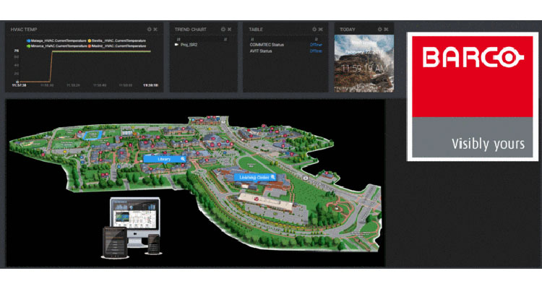Click the tablet device image
542x289 pixels.
(x=115, y=242)
